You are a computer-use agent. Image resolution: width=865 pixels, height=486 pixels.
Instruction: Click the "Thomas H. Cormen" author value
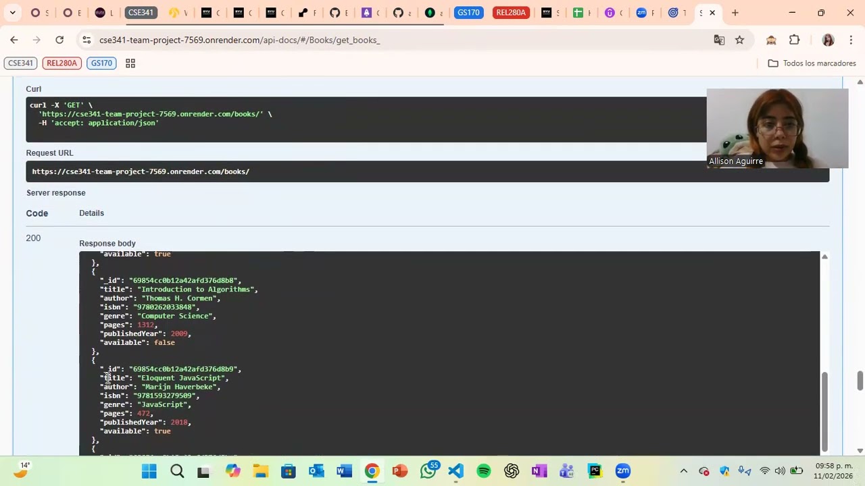[x=178, y=298]
